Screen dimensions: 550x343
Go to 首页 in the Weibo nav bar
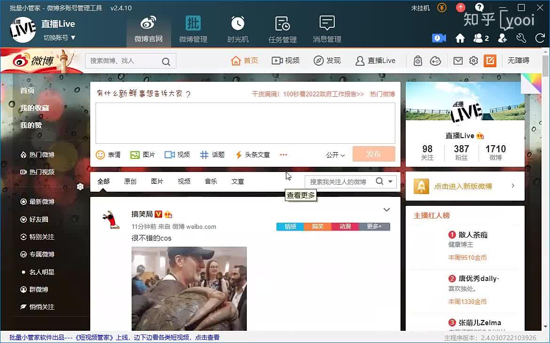pyautogui.click(x=244, y=61)
